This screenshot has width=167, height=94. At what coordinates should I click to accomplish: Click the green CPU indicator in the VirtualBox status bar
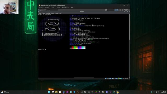point(118,79)
